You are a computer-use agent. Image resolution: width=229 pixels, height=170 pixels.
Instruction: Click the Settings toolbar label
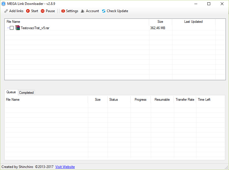coord(72,11)
